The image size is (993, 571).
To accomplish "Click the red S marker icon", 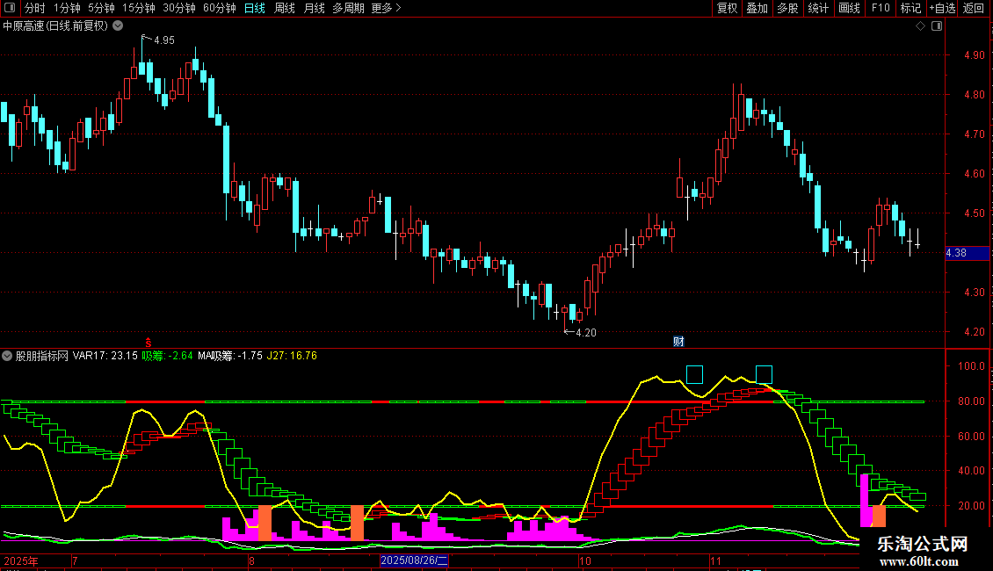I will [149, 343].
